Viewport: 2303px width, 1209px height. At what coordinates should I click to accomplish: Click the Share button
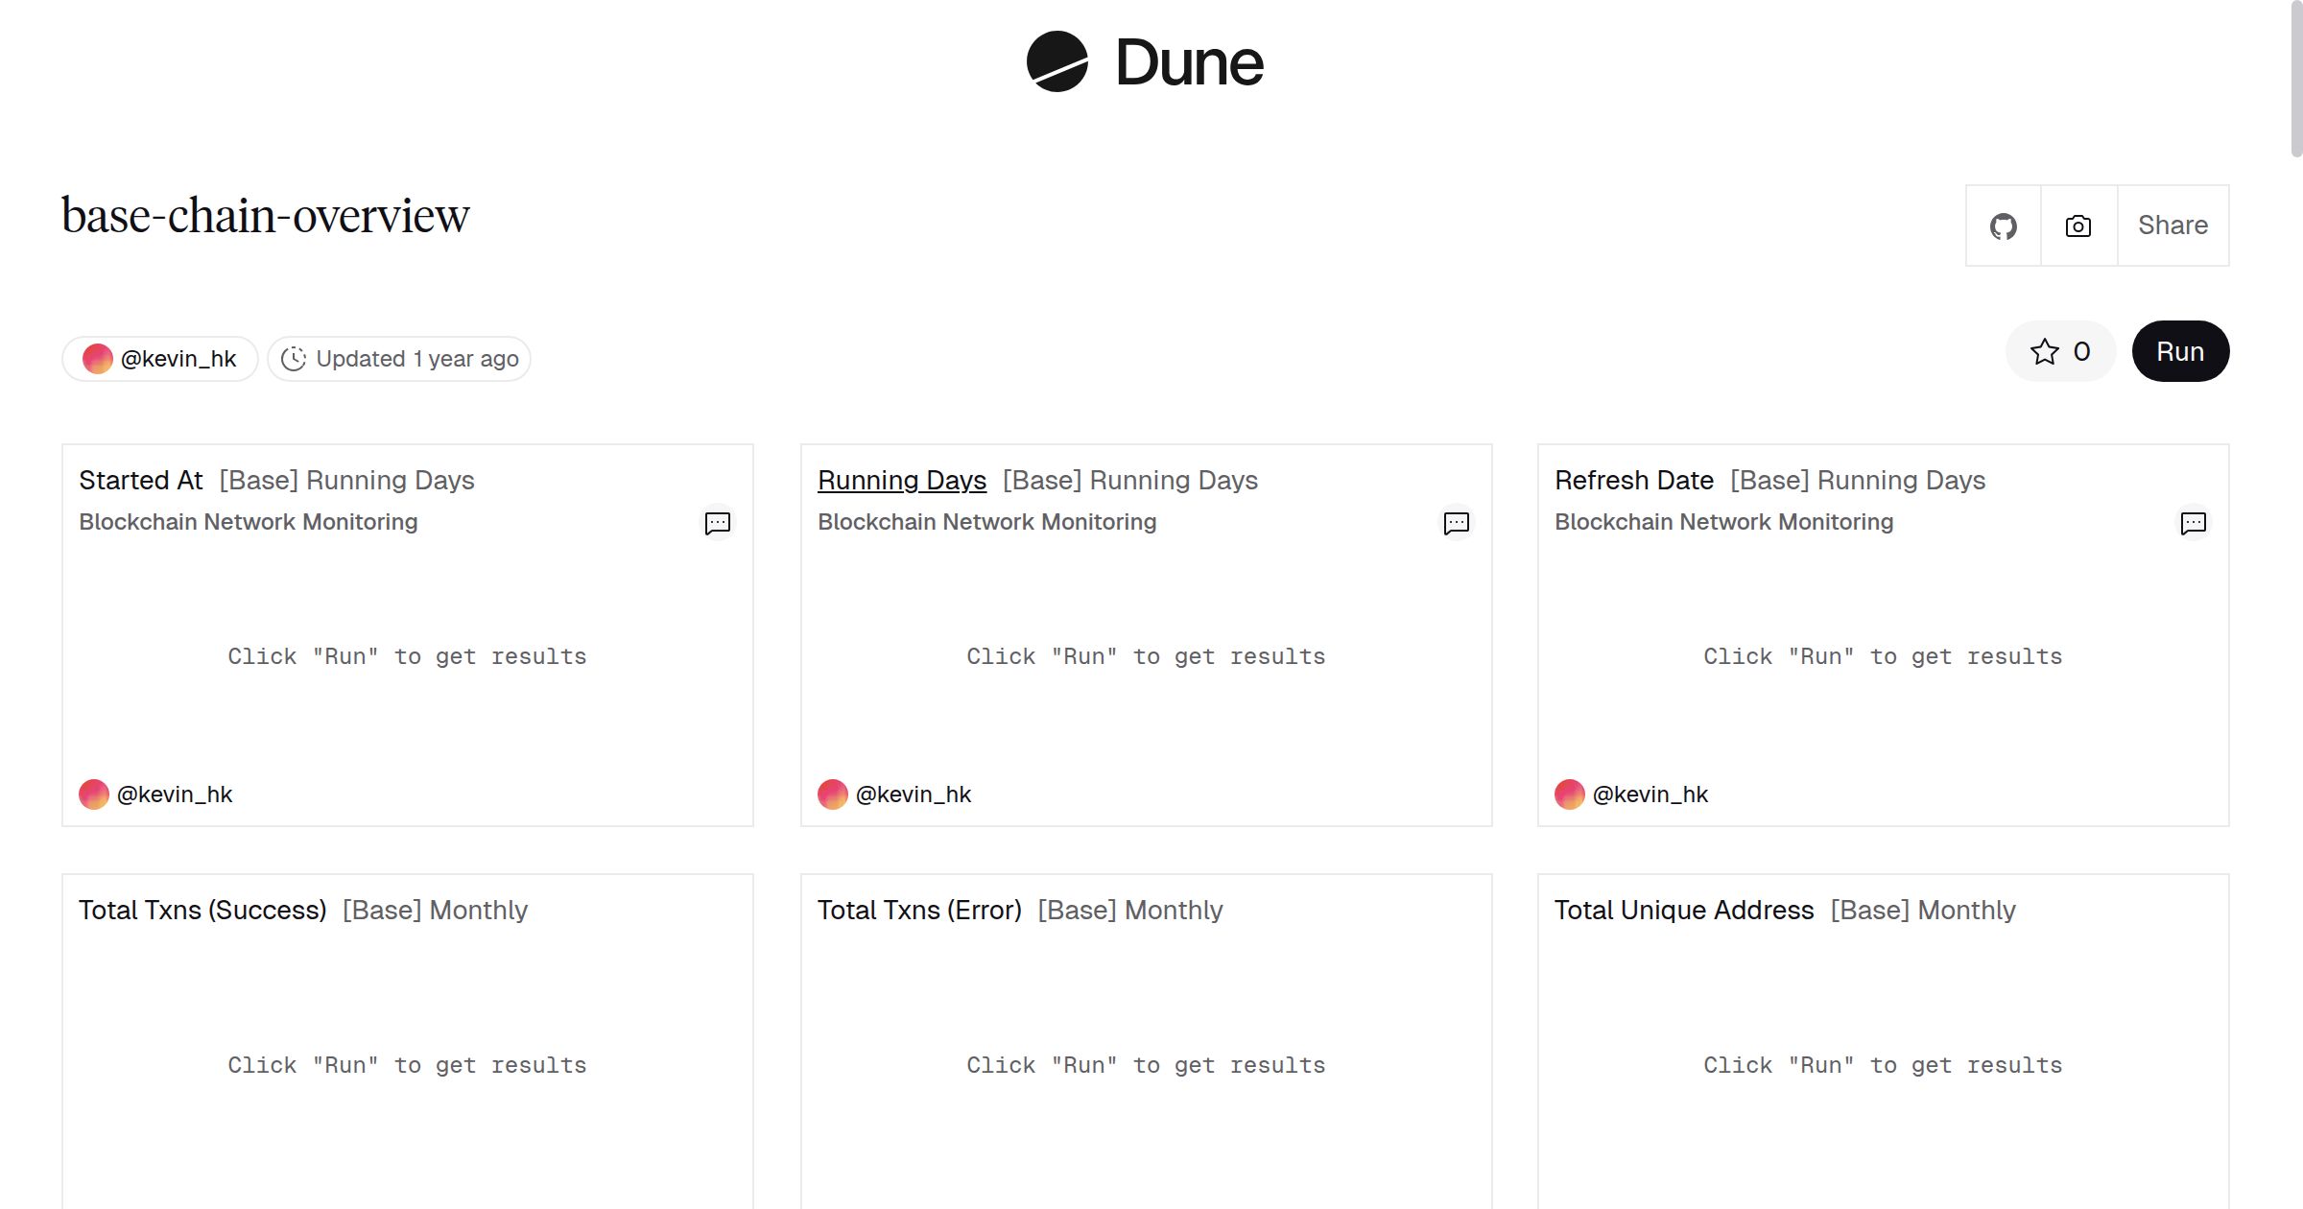pos(2172,225)
